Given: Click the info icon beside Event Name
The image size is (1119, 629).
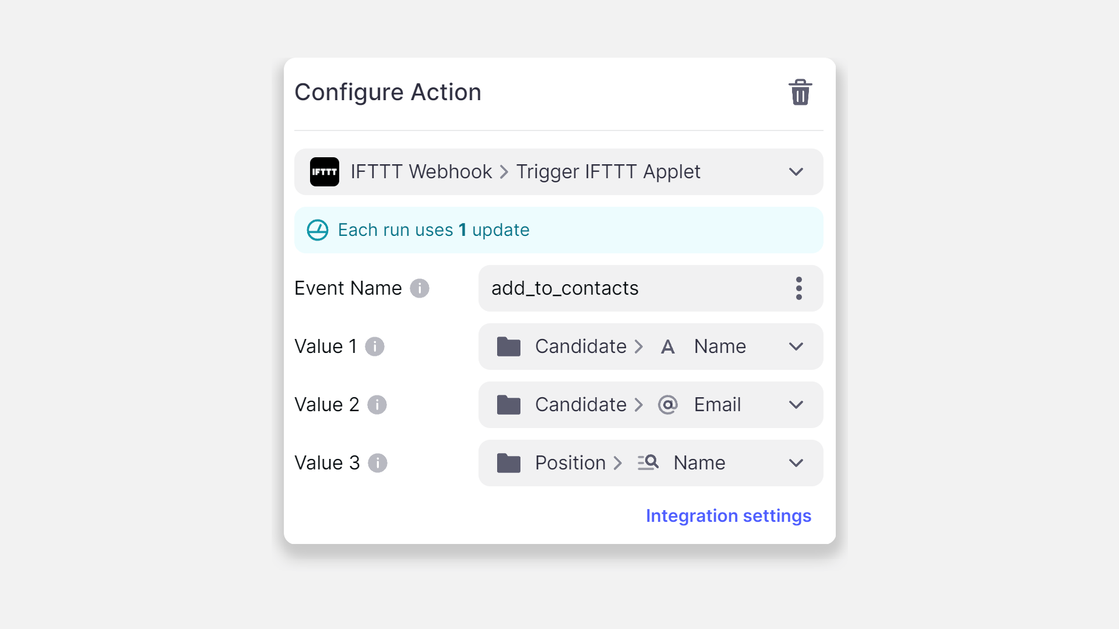Looking at the screenshot, I should click(x=420, y=288).
